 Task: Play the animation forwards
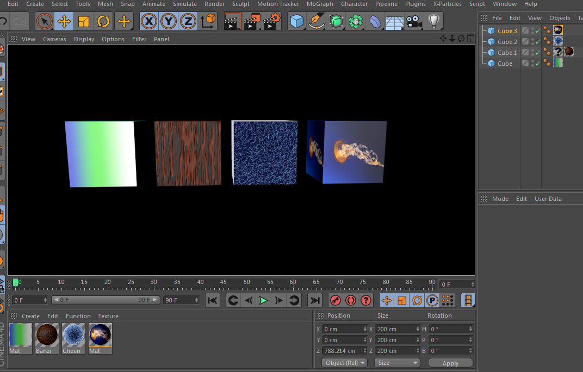264,300
